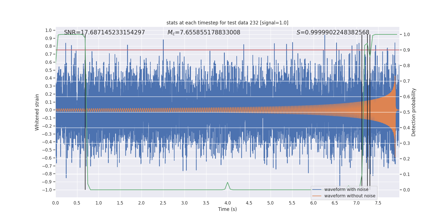
Task: Click the 'Time (s)' x-axis label
Action: click(227, 209)
